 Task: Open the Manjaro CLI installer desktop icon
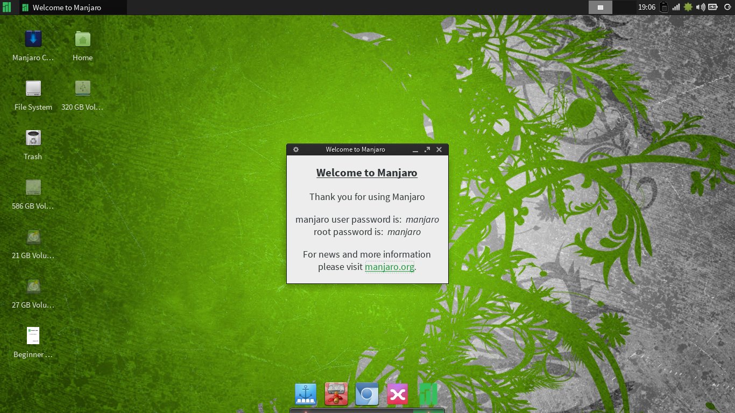coord(33,39)
